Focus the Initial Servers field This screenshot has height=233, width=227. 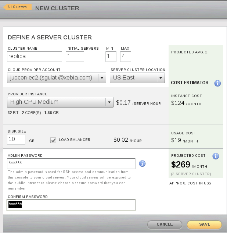pos(75,56)
